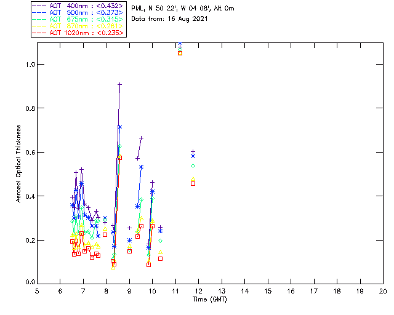Click the 'Data from: 16 Aug 2021' text
The image size is (394, 315).
[169, 19]
